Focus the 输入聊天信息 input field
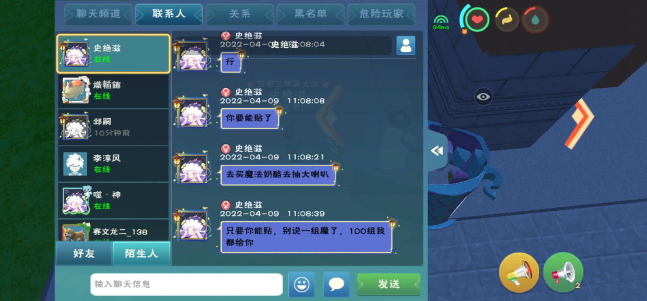This screenshot has height=301, width=647. point(186,284)
